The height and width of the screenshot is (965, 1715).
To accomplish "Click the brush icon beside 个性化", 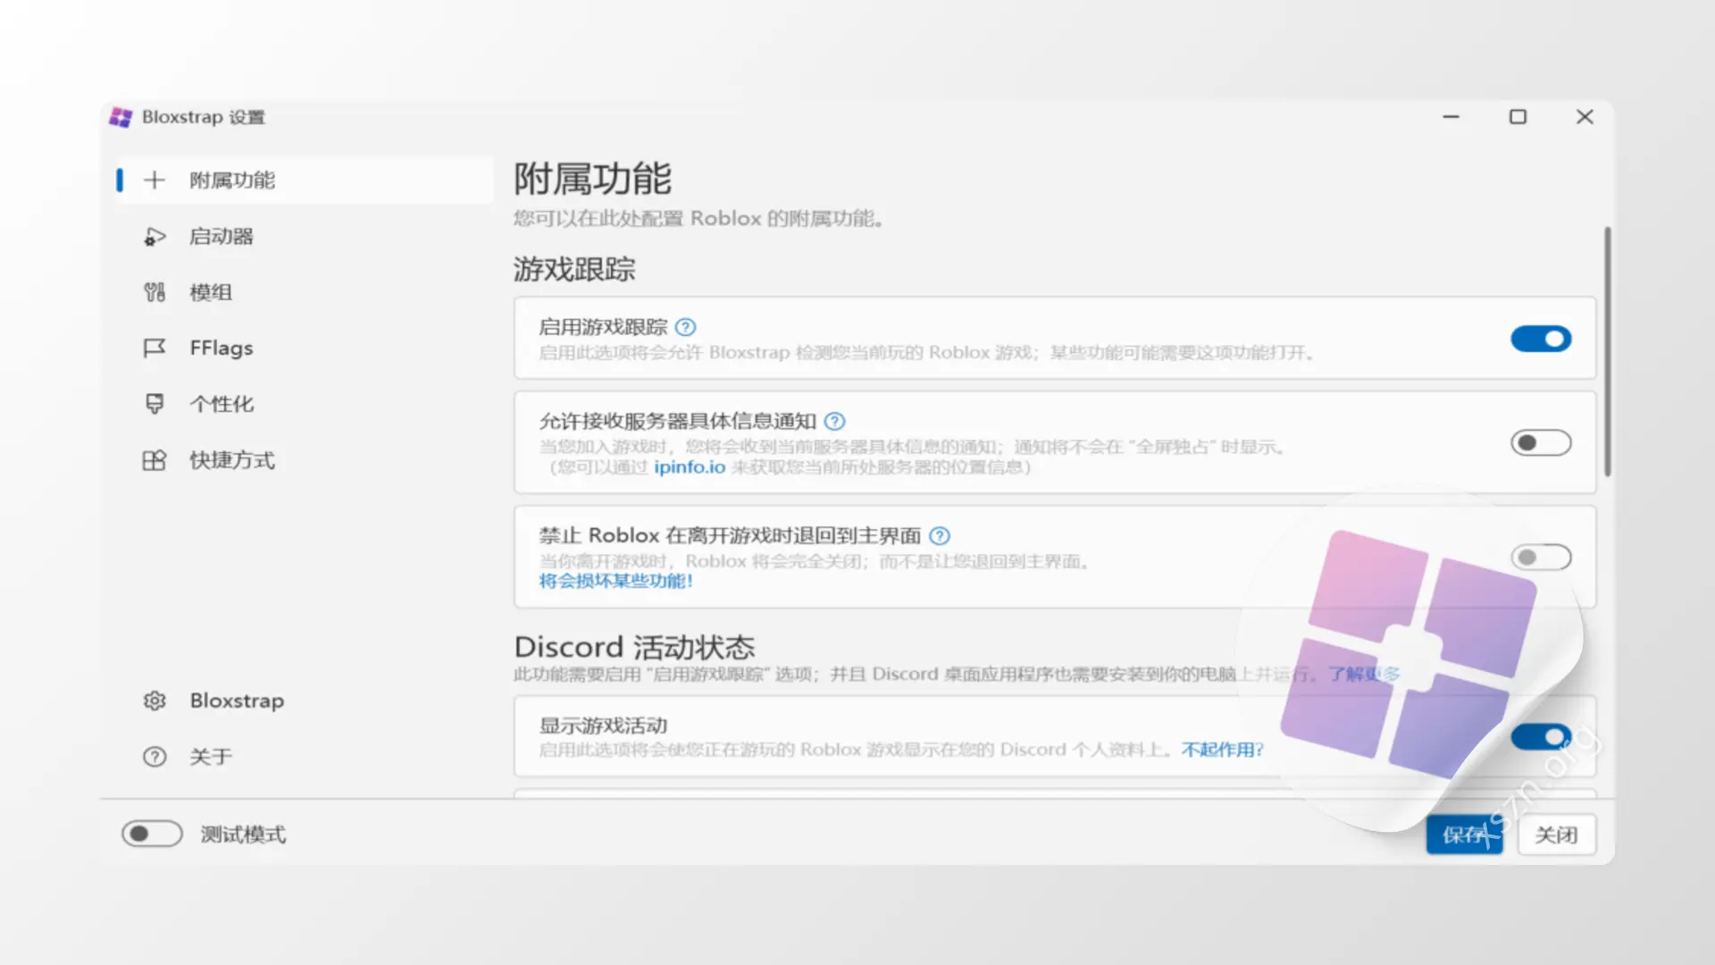I will pos(155,404).
